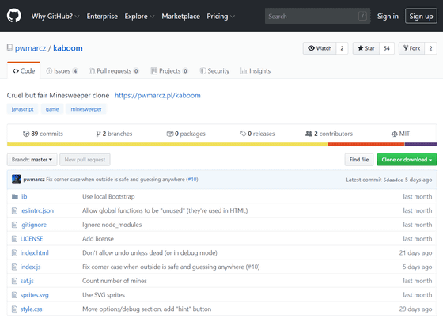Click the lib folder icon
This screenshot has height=322, width=443.
click(x=15, y=196)
